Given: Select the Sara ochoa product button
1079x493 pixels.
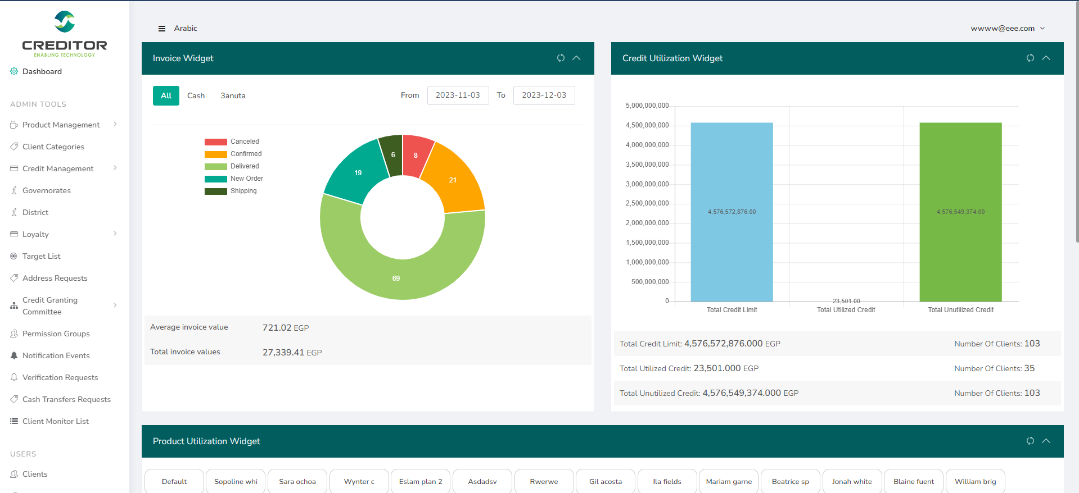Looking at the screenshot, I should click(x=297, y=481).
